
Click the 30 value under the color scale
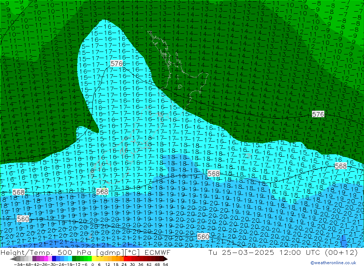point(132,265)
